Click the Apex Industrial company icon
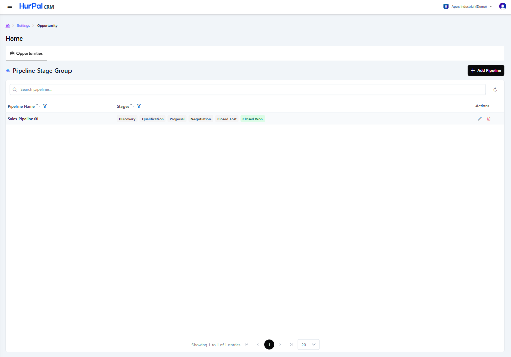 (x=446, y=6)
